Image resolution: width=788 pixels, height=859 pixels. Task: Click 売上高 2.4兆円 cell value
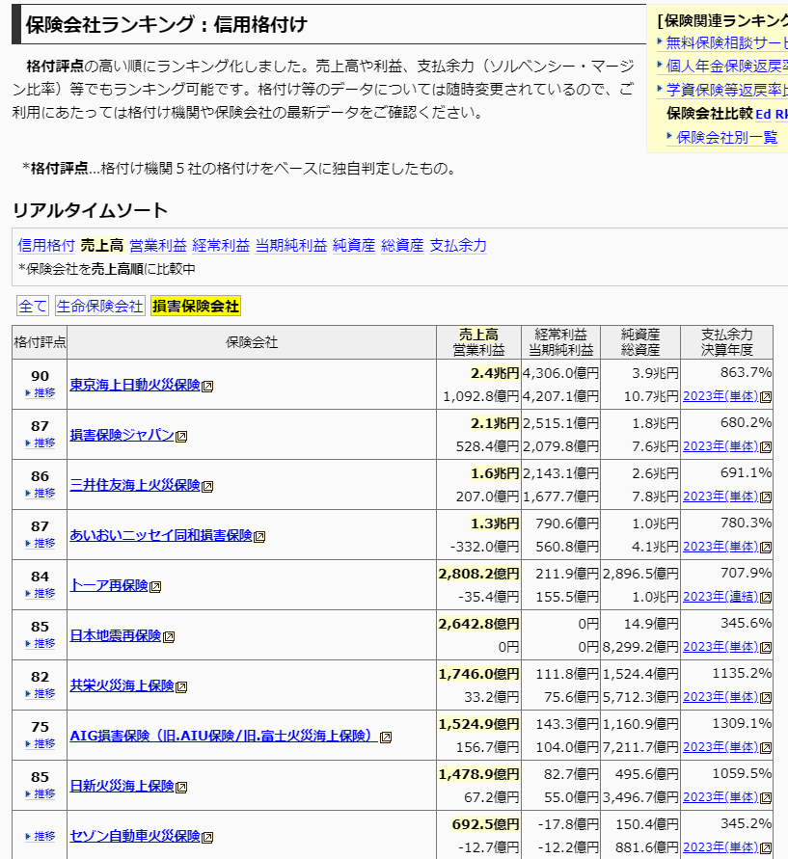click(x=494, y=374)
